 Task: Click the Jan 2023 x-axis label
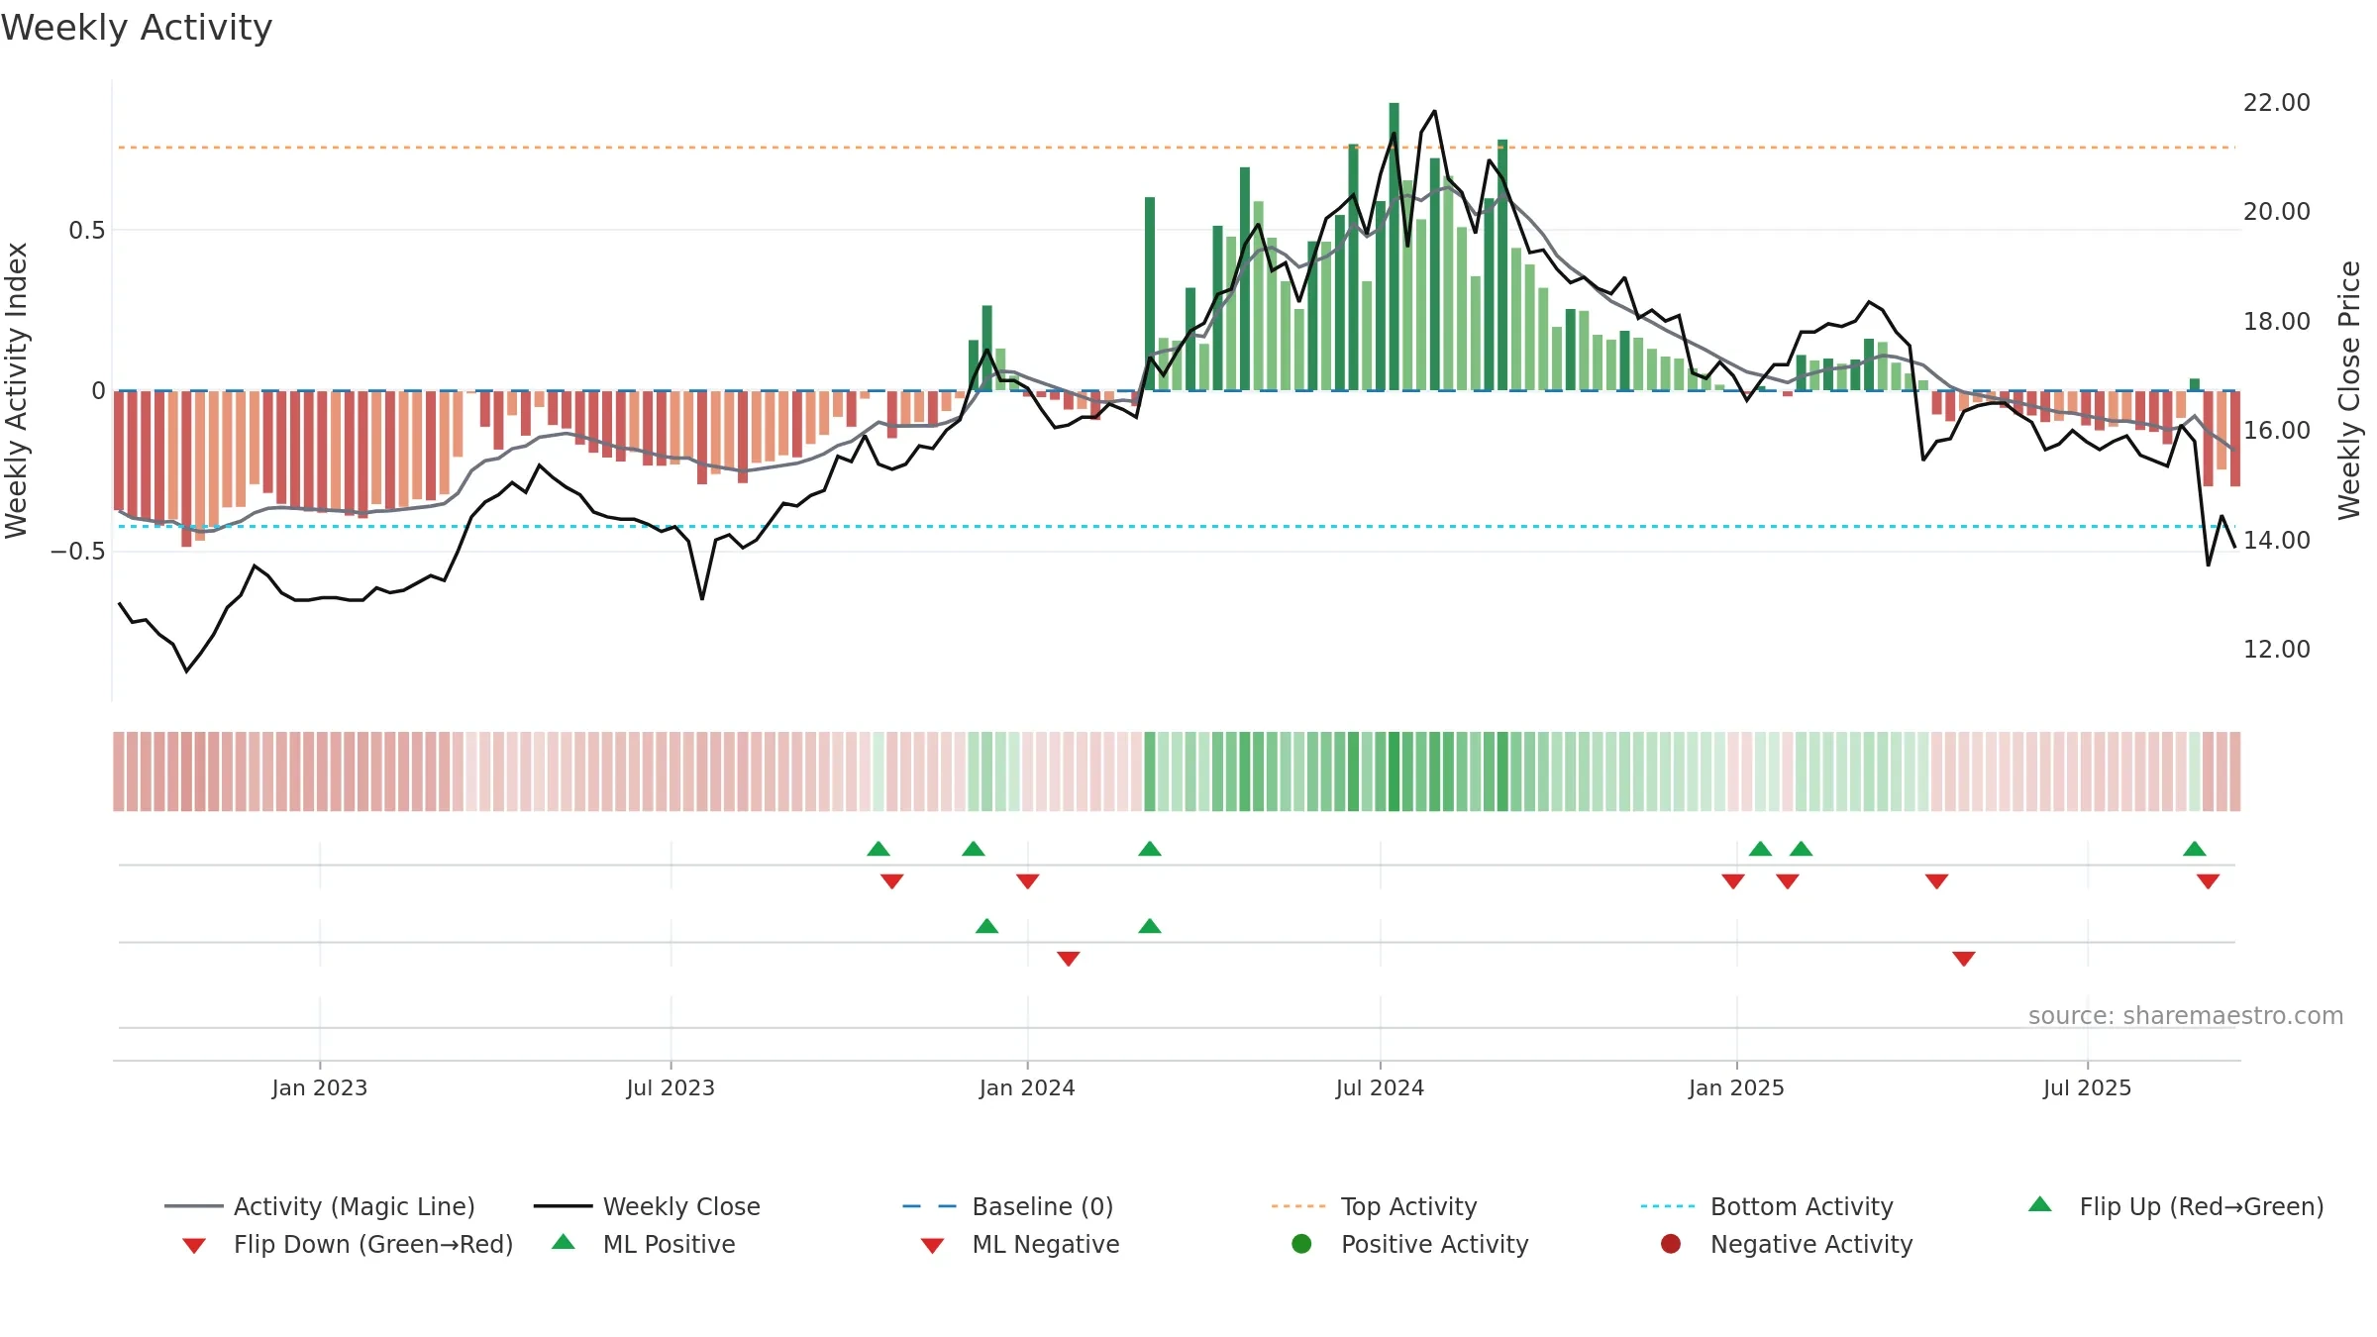(x=320, y=1087)
